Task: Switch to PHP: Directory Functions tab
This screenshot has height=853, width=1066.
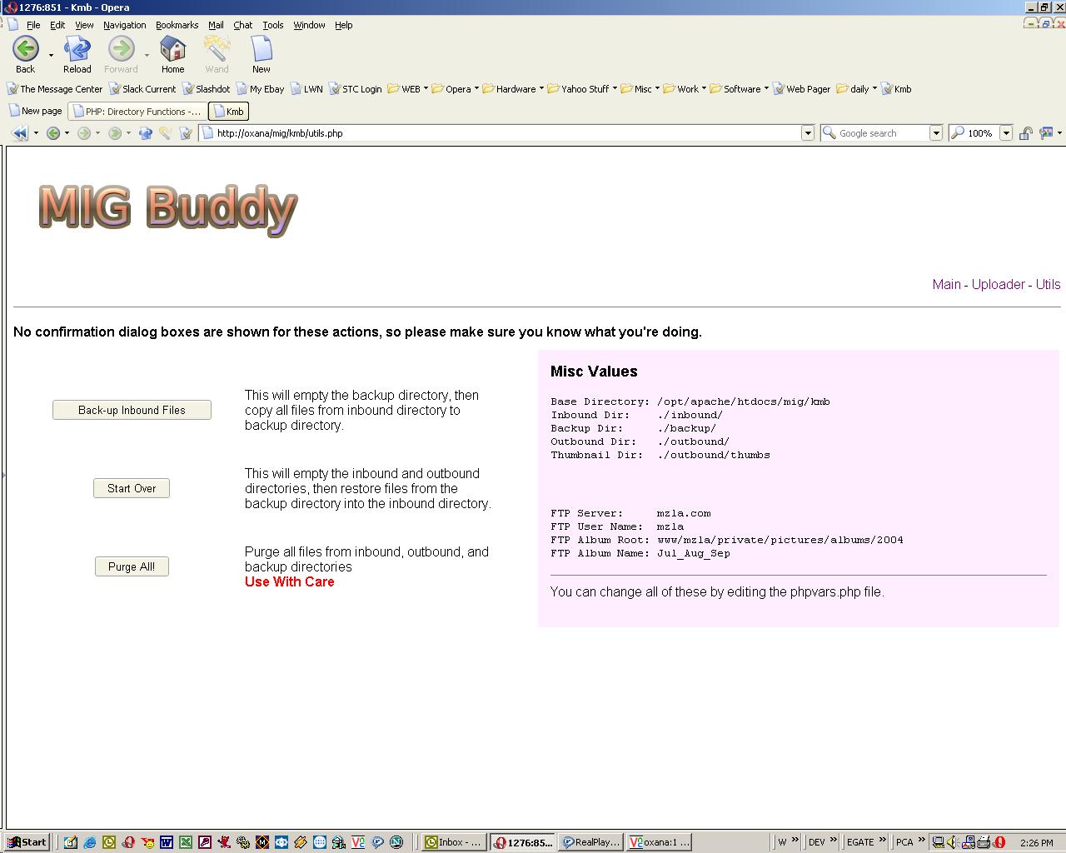Action: (x=137, y=112)
